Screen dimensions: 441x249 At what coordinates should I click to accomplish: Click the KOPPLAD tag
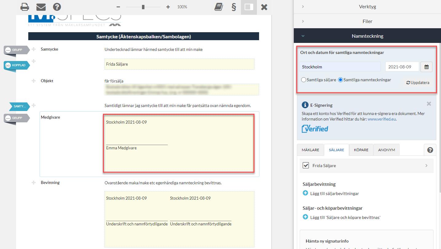tap(17, 65)
